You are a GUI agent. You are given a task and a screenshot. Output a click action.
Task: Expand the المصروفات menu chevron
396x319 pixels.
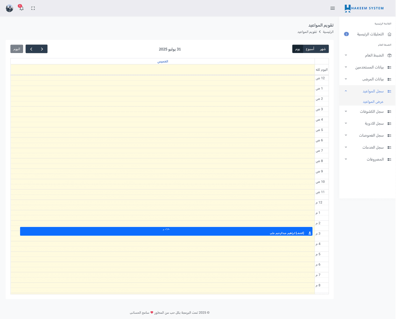[346, 159]
